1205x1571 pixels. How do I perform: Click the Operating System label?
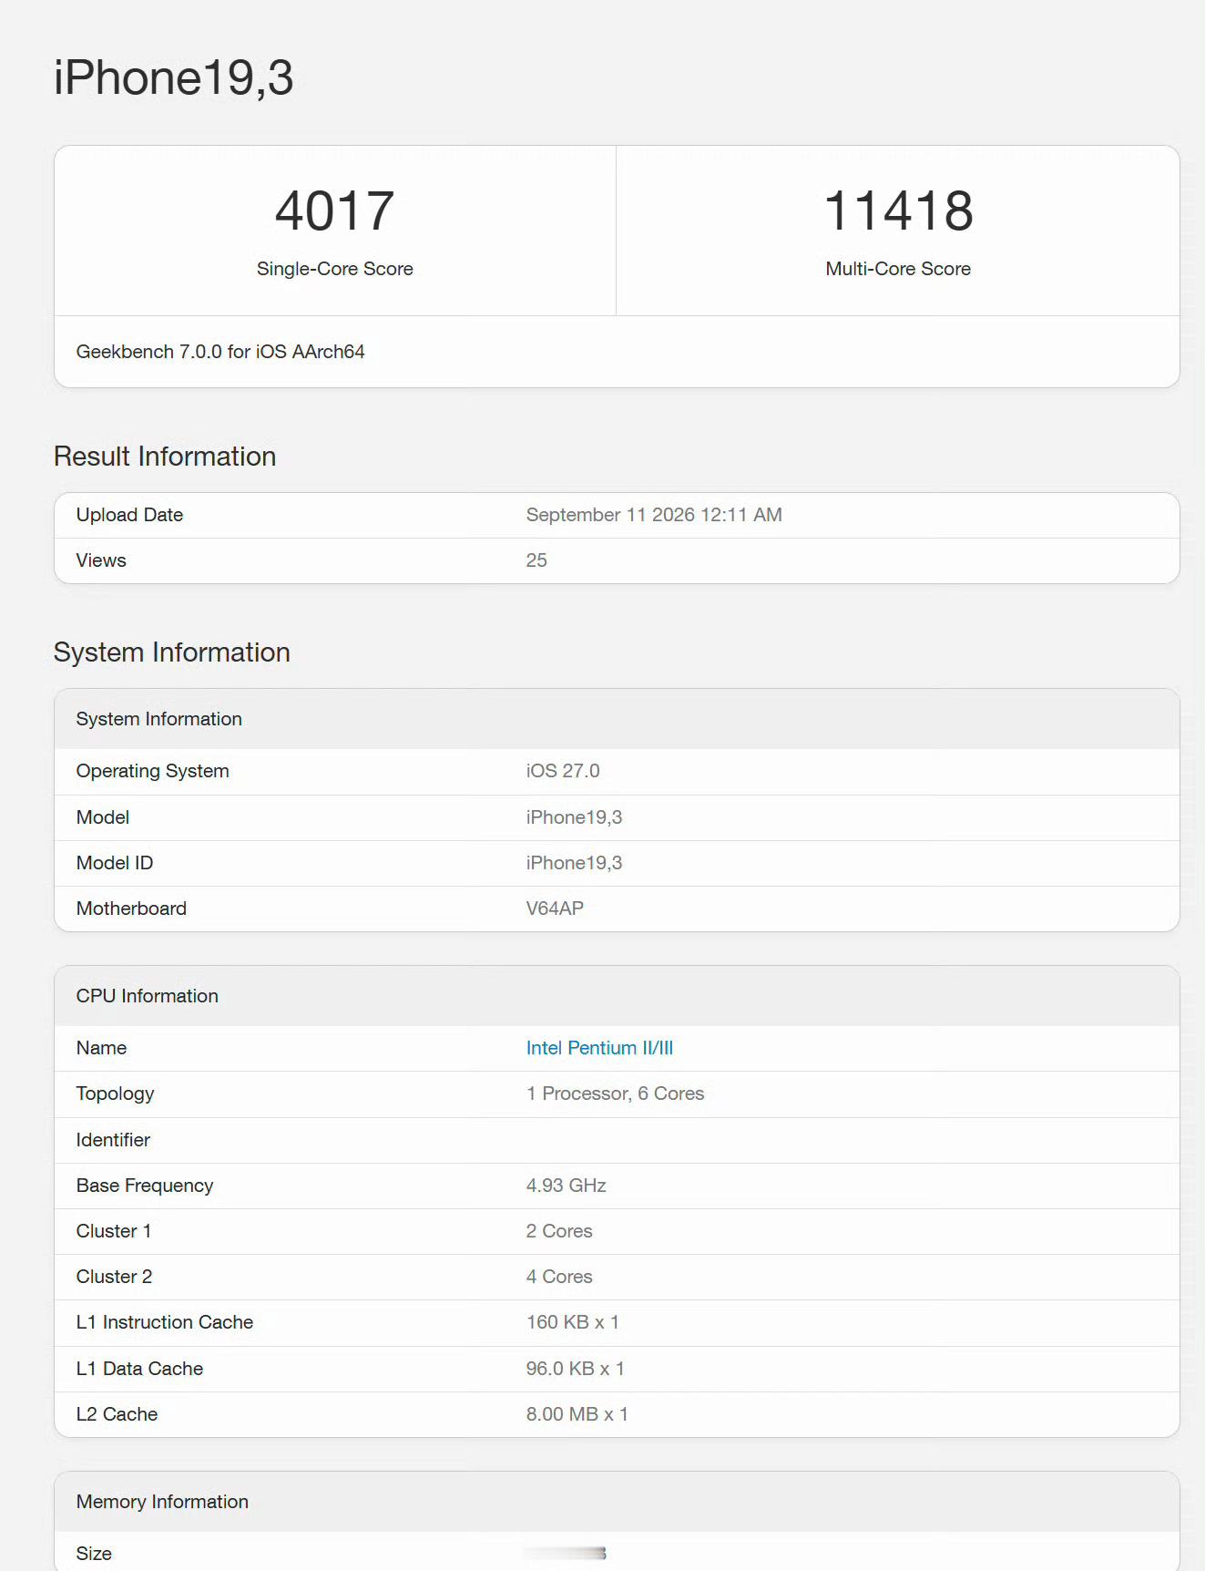[x=152, y=771]
